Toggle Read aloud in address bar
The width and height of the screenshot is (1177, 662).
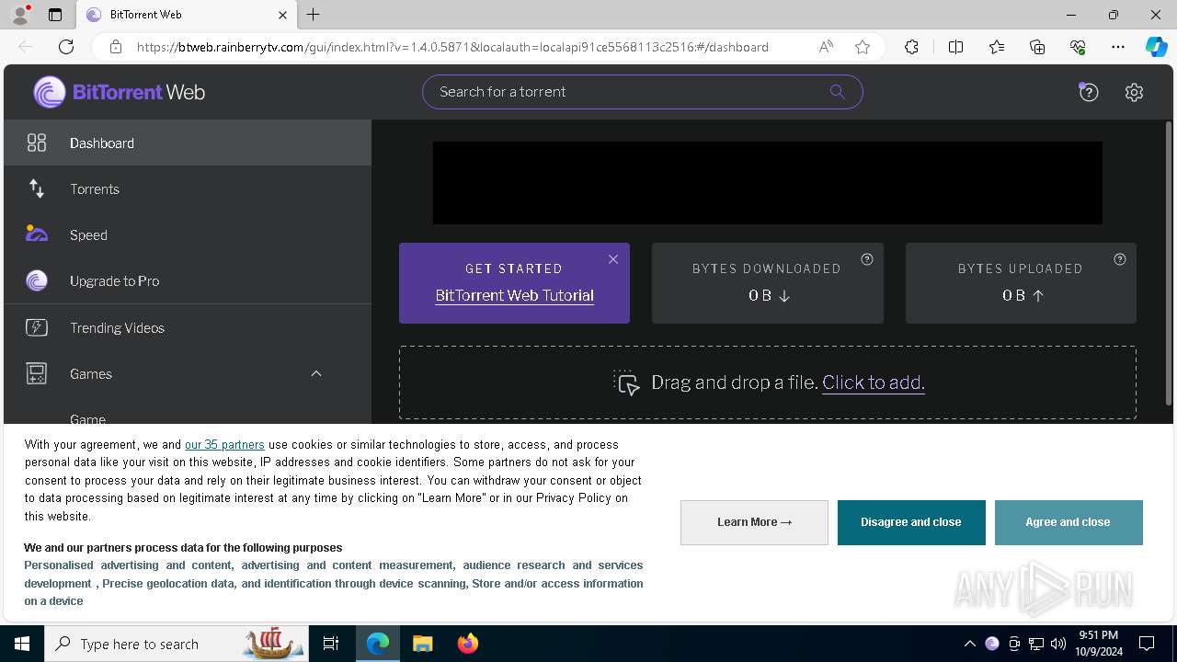coord(826,47)
